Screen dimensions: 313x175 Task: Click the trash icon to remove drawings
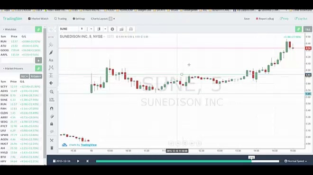pos(52,148)
